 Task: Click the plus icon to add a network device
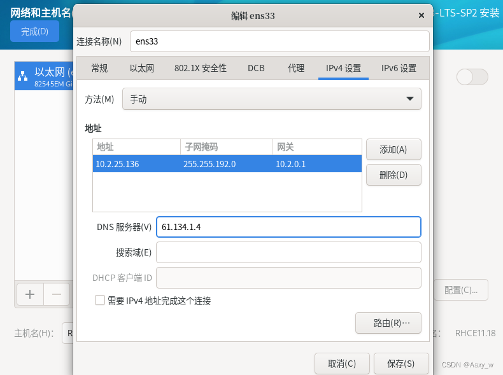click(30, 294)
